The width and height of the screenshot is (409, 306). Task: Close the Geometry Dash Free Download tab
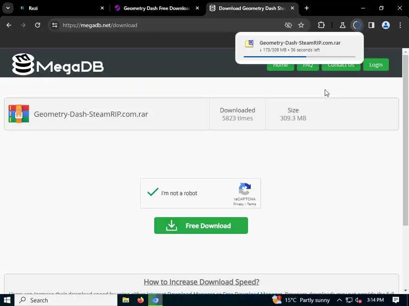pyautogui.click(x=197, y=8)
